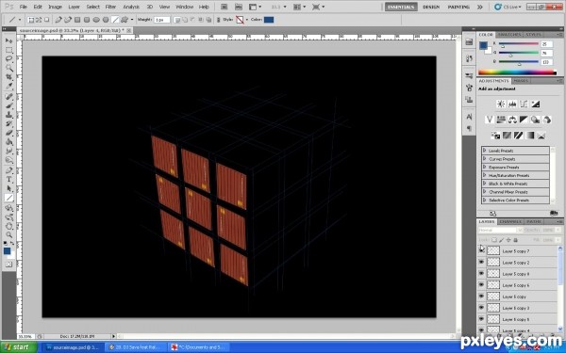566x353 pixels.
Task: Toggle visibility of Layer 5 copy
Action: click(481, 297)
